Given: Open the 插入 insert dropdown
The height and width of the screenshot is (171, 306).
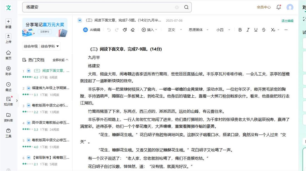Looking at the screenshot, I should [150, 30].
